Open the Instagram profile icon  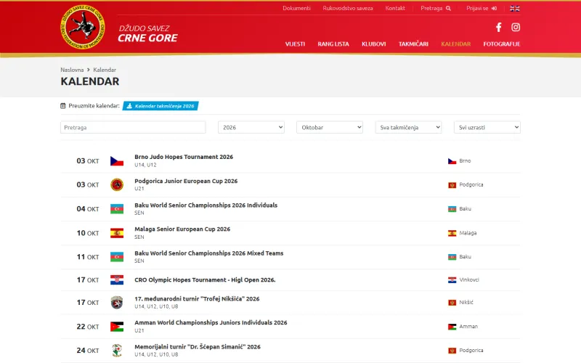(516, 27)
